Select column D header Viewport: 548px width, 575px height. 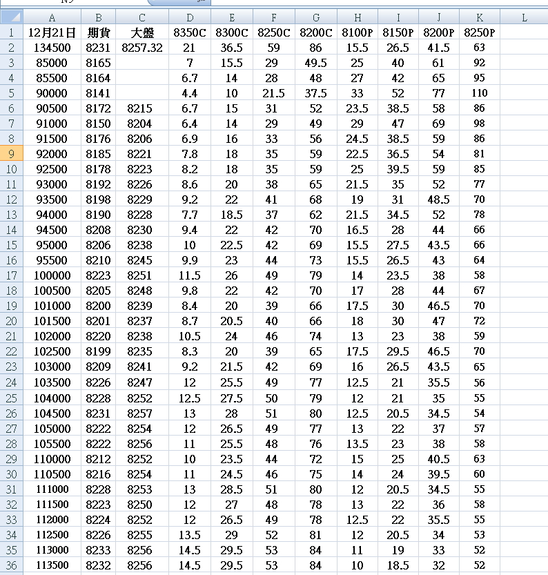190,17
